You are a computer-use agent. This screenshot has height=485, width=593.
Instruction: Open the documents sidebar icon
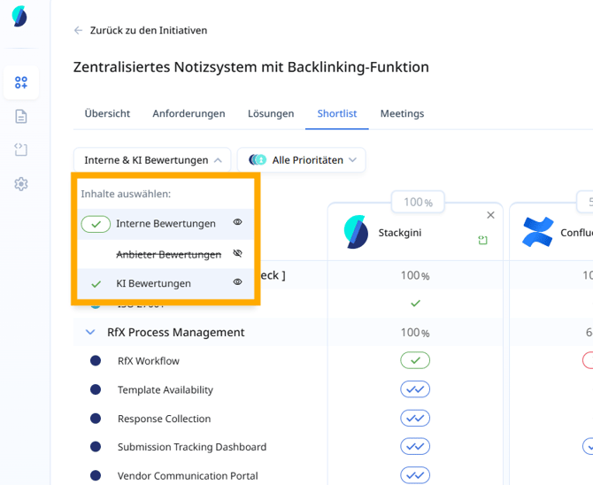pyautogui.click(x=21, y=116)
